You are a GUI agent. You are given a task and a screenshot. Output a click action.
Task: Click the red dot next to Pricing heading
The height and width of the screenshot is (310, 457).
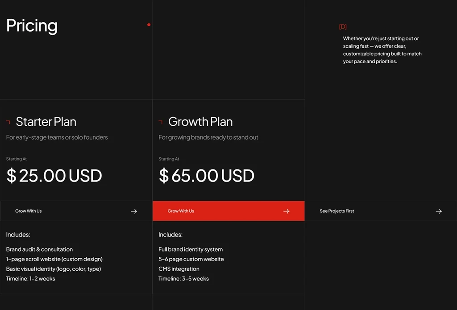(x=149, y=25)
